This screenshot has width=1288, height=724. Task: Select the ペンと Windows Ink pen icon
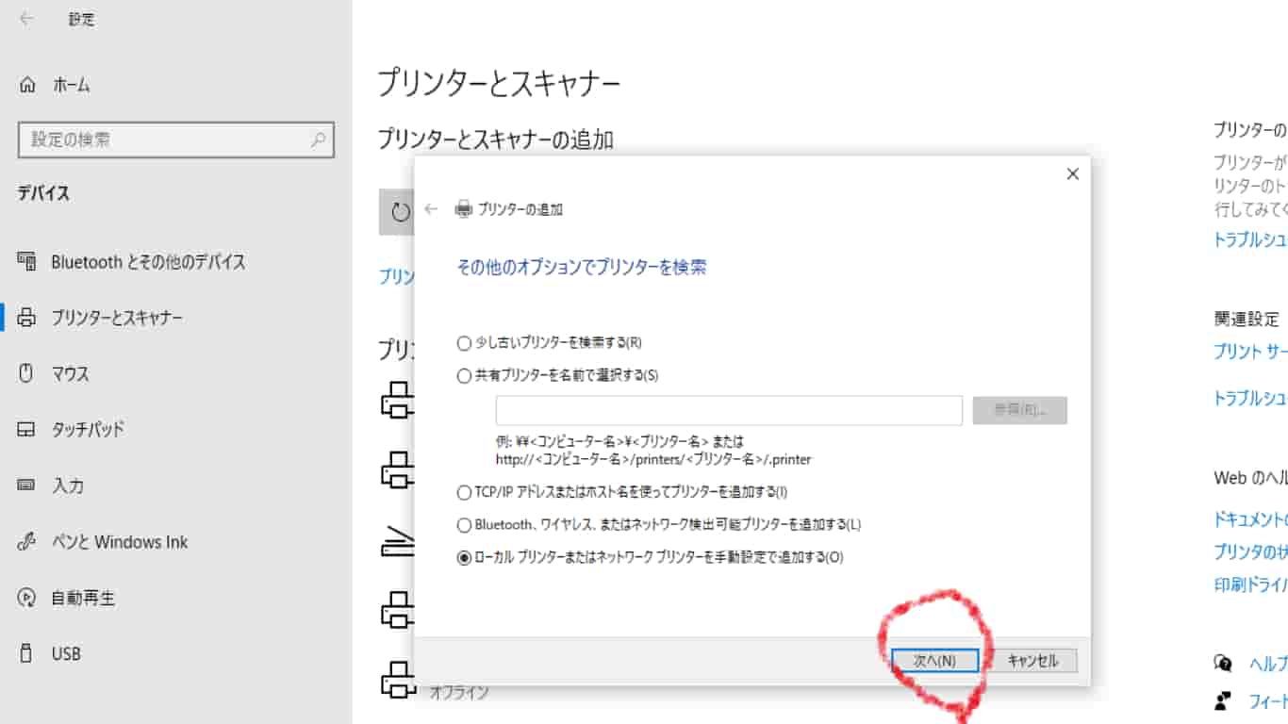[25, 541]
